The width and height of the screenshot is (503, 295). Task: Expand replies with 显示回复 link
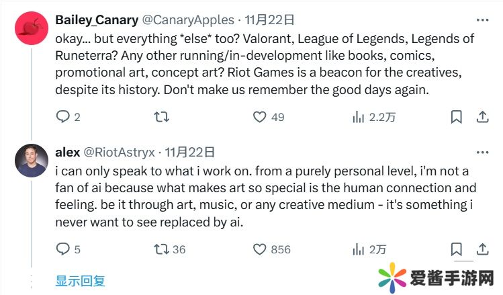80,281
